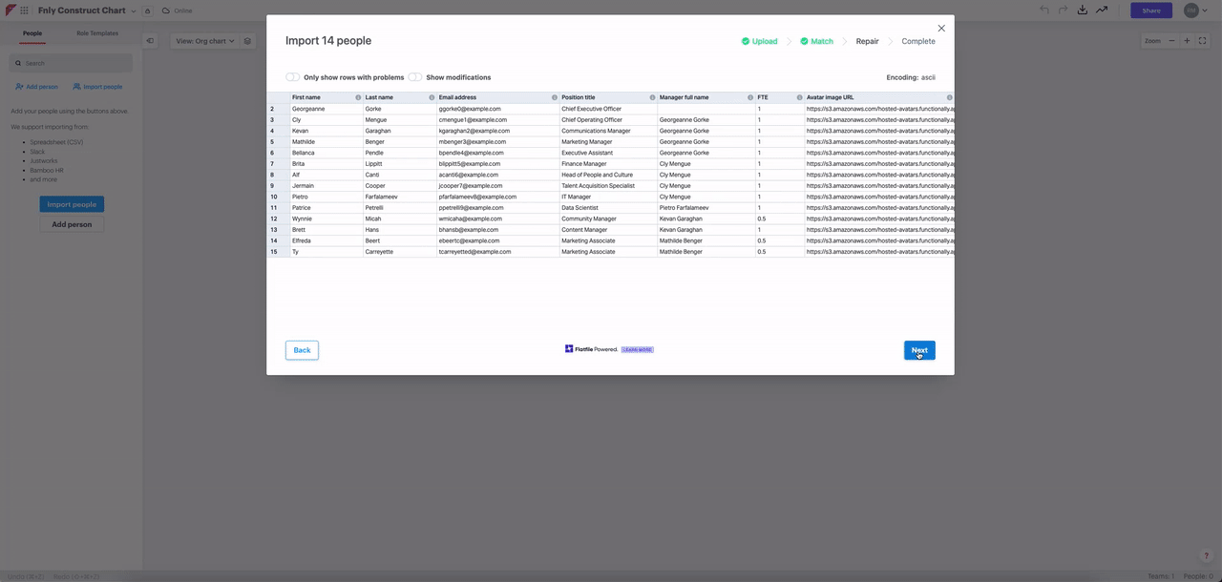The width and height of the screenshot is (1222, 582).
Task: Select the Upload step in import wizard
Action: [x=759, y=41]
